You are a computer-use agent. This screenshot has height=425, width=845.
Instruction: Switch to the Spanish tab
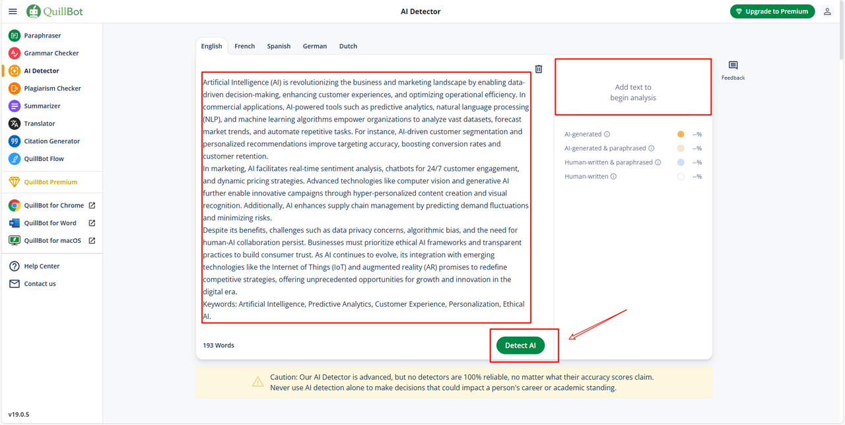(x=279, y=46)
